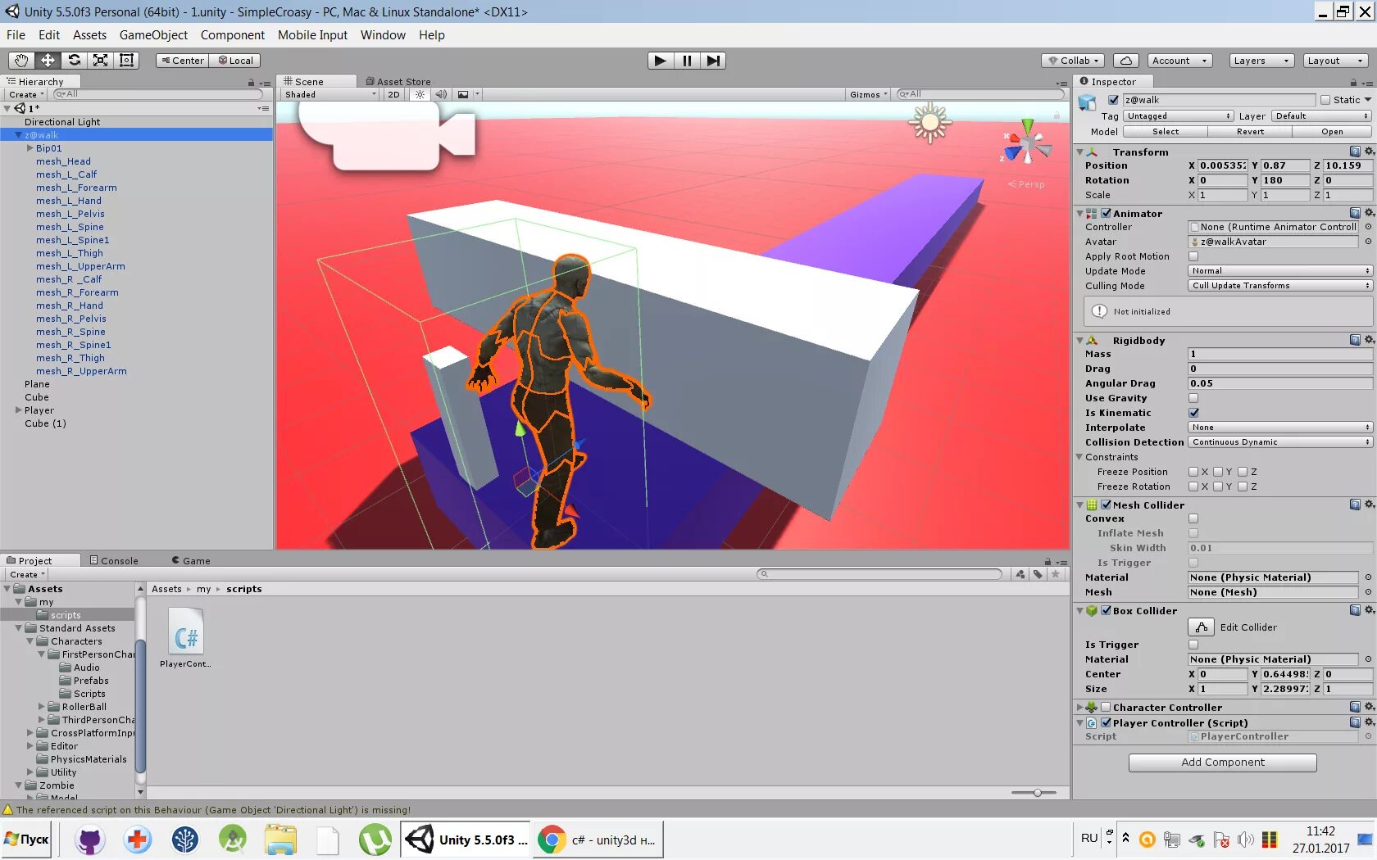Click the scene orientation gizmo
1377x860 pixels.
(x=1026, y=143)
